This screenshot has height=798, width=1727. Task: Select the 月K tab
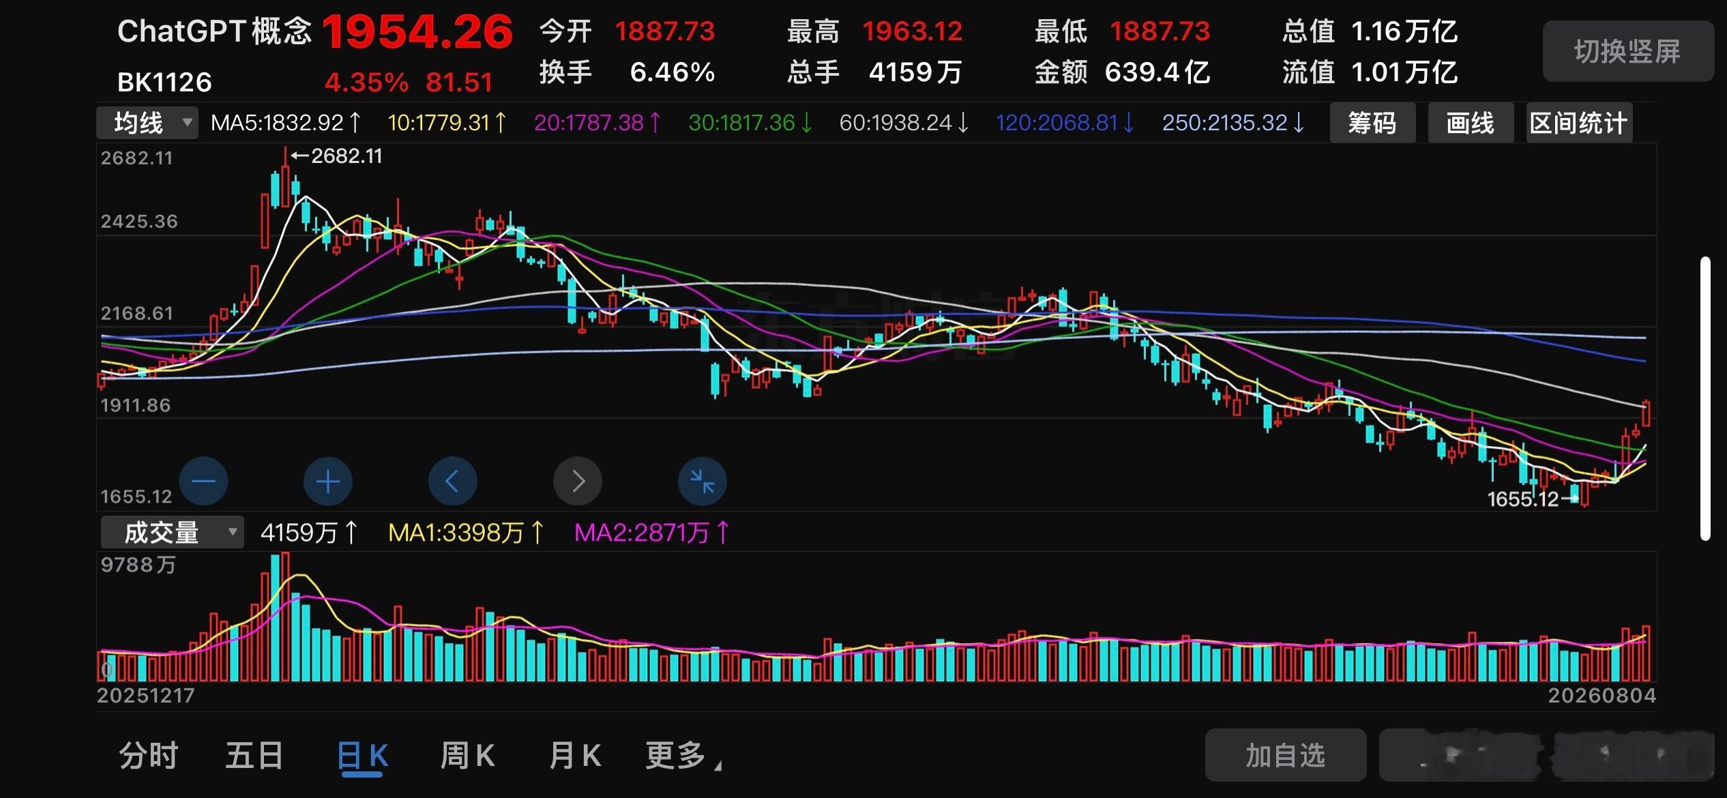click(575, 756)
